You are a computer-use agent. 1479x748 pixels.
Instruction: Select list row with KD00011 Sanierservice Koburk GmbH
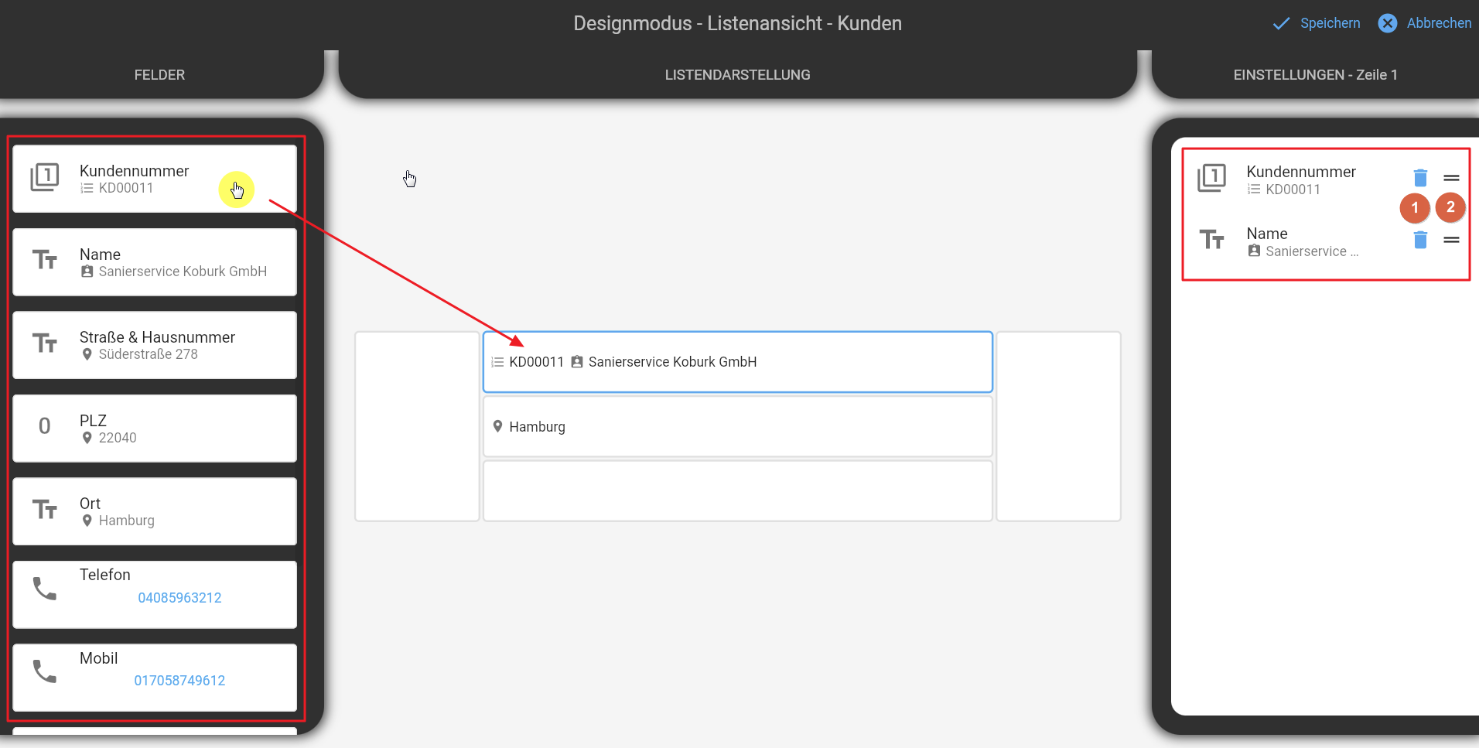pyautogui.click(x=738, y=362)
